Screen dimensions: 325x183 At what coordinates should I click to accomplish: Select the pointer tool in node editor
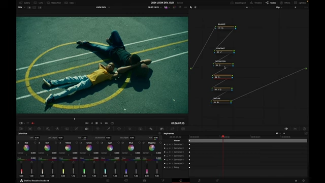191,7
